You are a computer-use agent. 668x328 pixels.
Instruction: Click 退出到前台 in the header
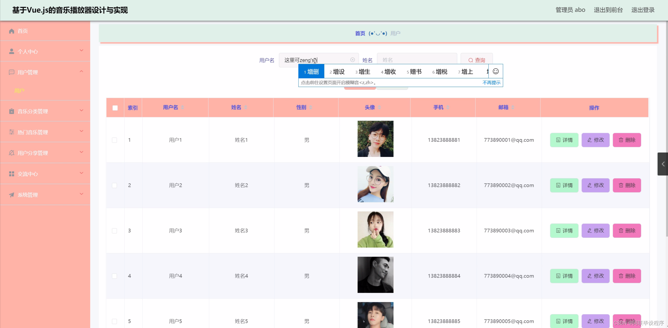click(x=608, y=10)
